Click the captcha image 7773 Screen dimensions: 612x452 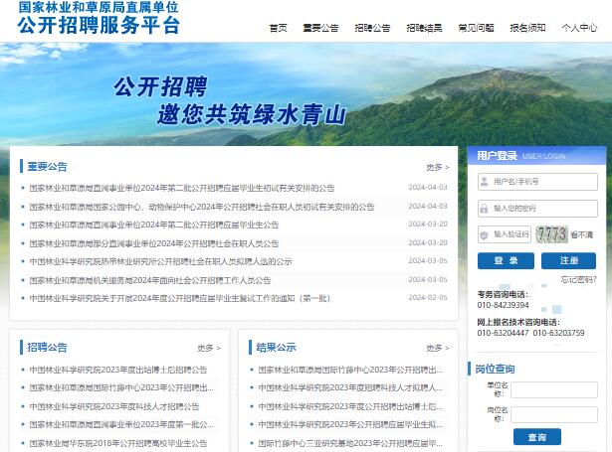pyautogui.click(x=552, y=234)
